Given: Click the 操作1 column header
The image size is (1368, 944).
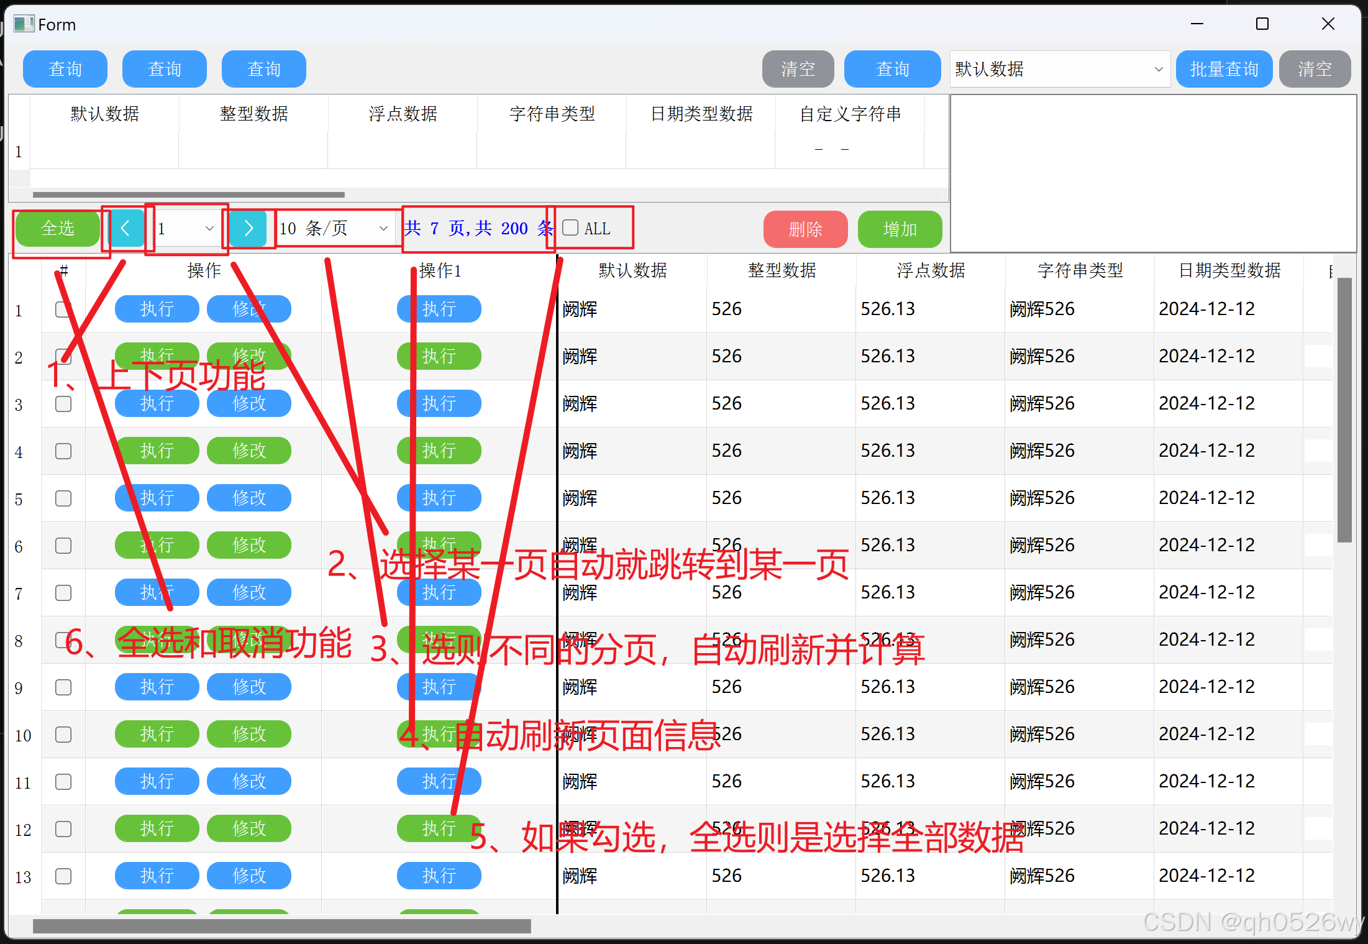Looking at the screenshot, I should [440, 270].
